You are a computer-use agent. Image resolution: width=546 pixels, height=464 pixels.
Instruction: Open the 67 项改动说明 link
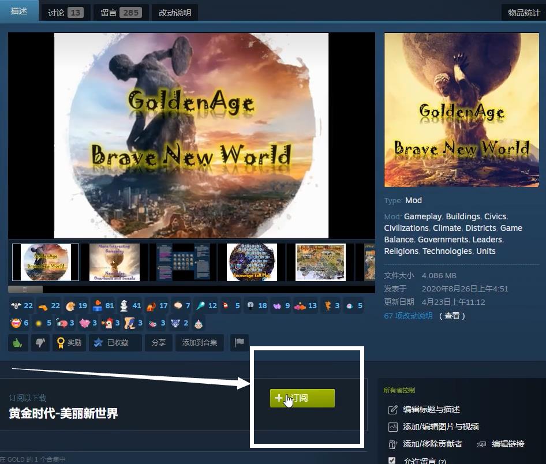(408, 316)
